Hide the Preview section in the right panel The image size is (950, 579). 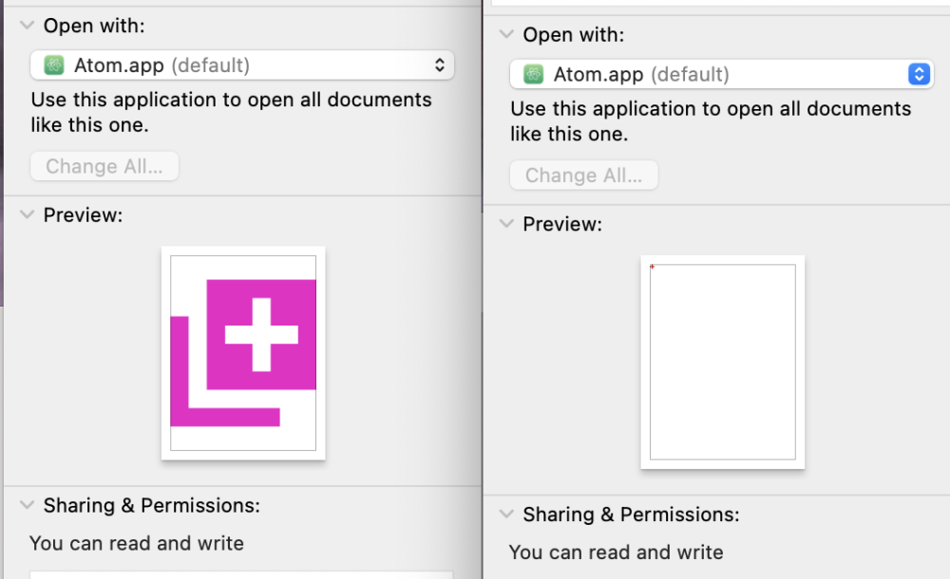[x=506, y=225]
